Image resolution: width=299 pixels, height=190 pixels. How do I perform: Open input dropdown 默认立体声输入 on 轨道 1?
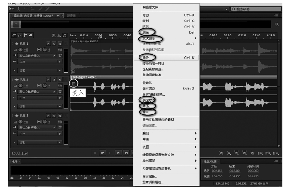pyautogui.click(x=37, y=55)
